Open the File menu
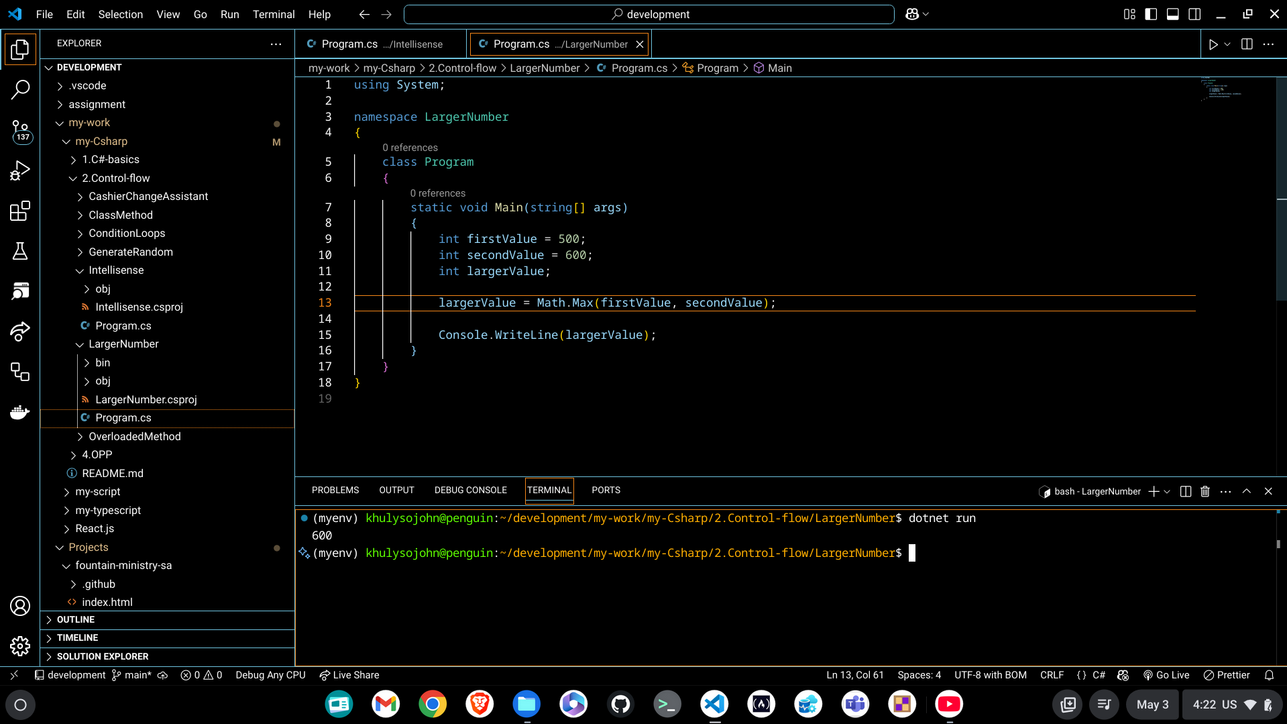Viewport: 1287px width, 724px height. point(44,14)
